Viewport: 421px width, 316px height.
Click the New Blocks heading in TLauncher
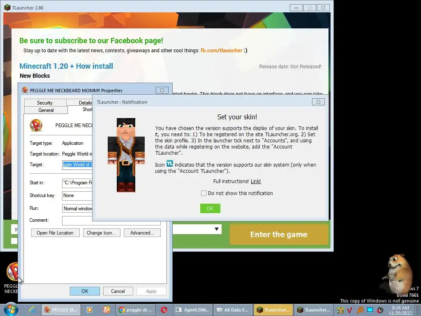35,76
